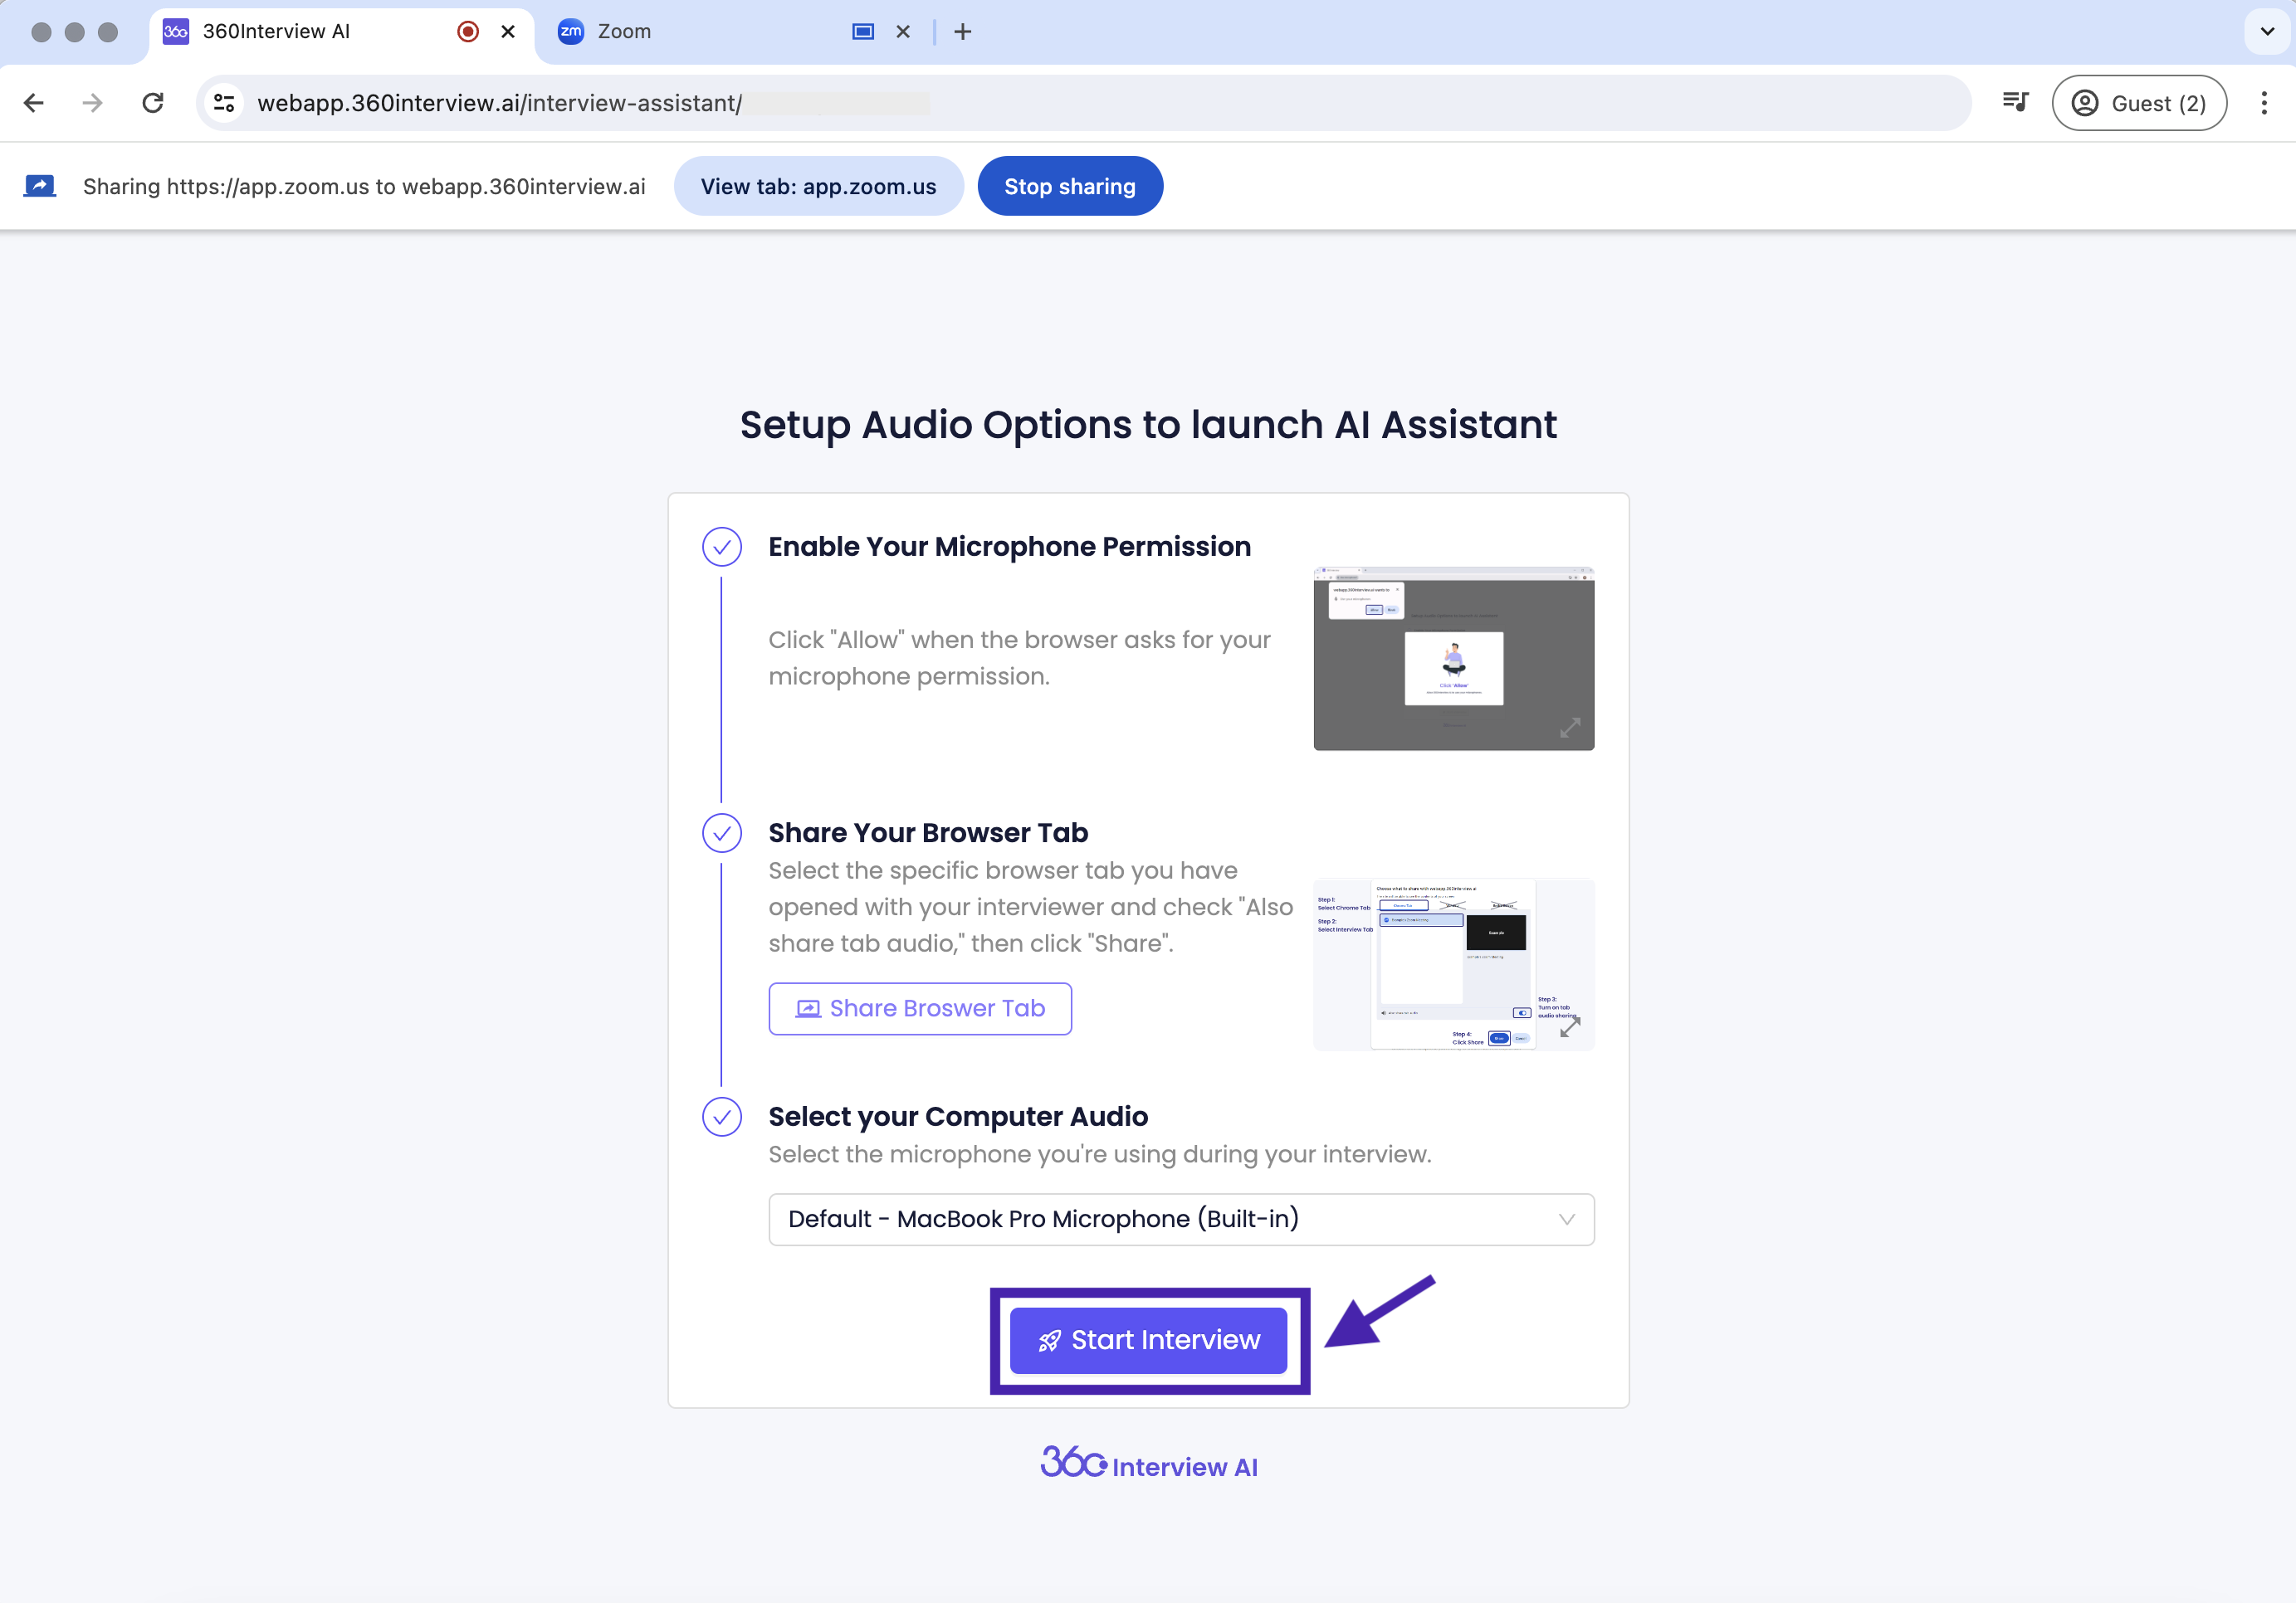
Task: Click the microphone dropdown chevron arrow
Action: pos(1566,1219)
